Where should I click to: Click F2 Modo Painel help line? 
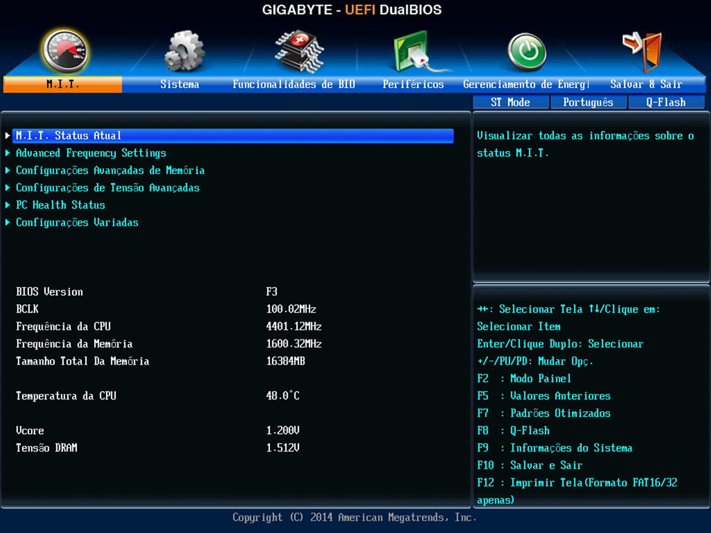[524, 379]
